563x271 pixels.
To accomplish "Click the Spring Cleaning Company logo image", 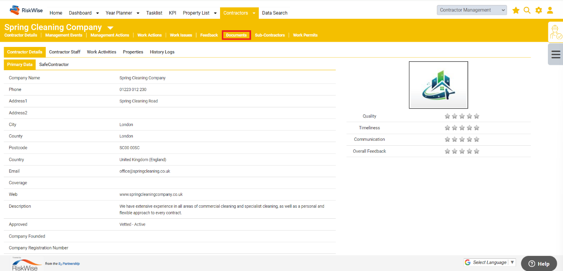I will click(438, 85).
